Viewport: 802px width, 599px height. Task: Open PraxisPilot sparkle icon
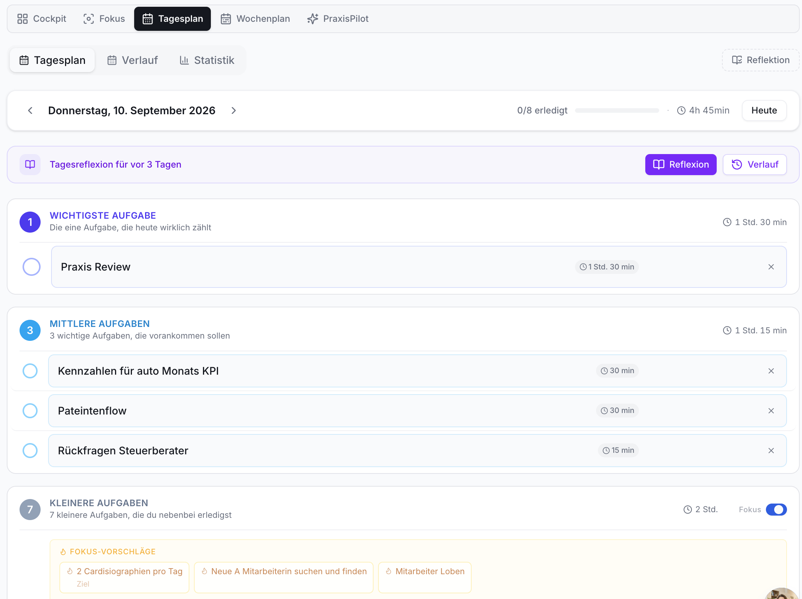tap(312, 19)
